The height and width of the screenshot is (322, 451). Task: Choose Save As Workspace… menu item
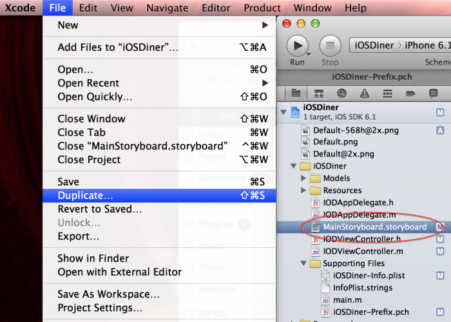coord(159,294)
